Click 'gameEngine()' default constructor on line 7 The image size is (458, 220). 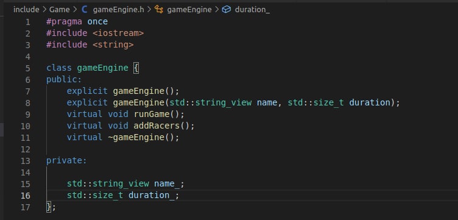coord(143,91)
